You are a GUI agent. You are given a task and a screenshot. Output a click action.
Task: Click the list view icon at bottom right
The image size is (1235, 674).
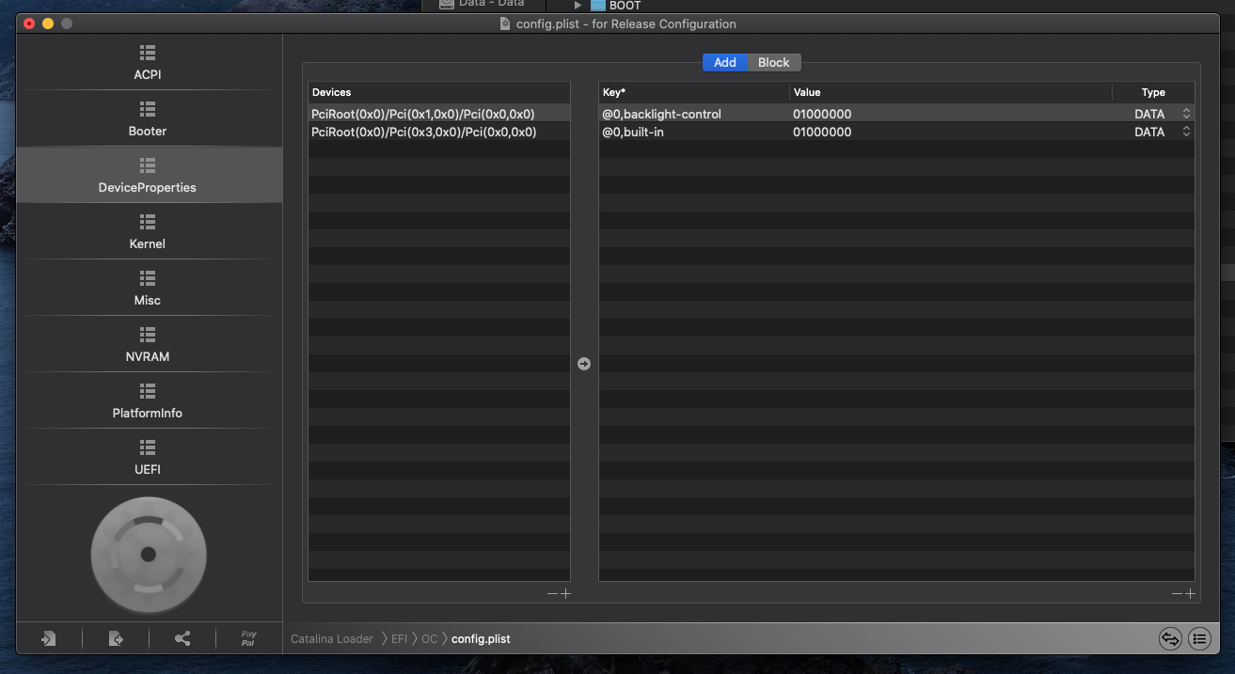coord(1199,638)
